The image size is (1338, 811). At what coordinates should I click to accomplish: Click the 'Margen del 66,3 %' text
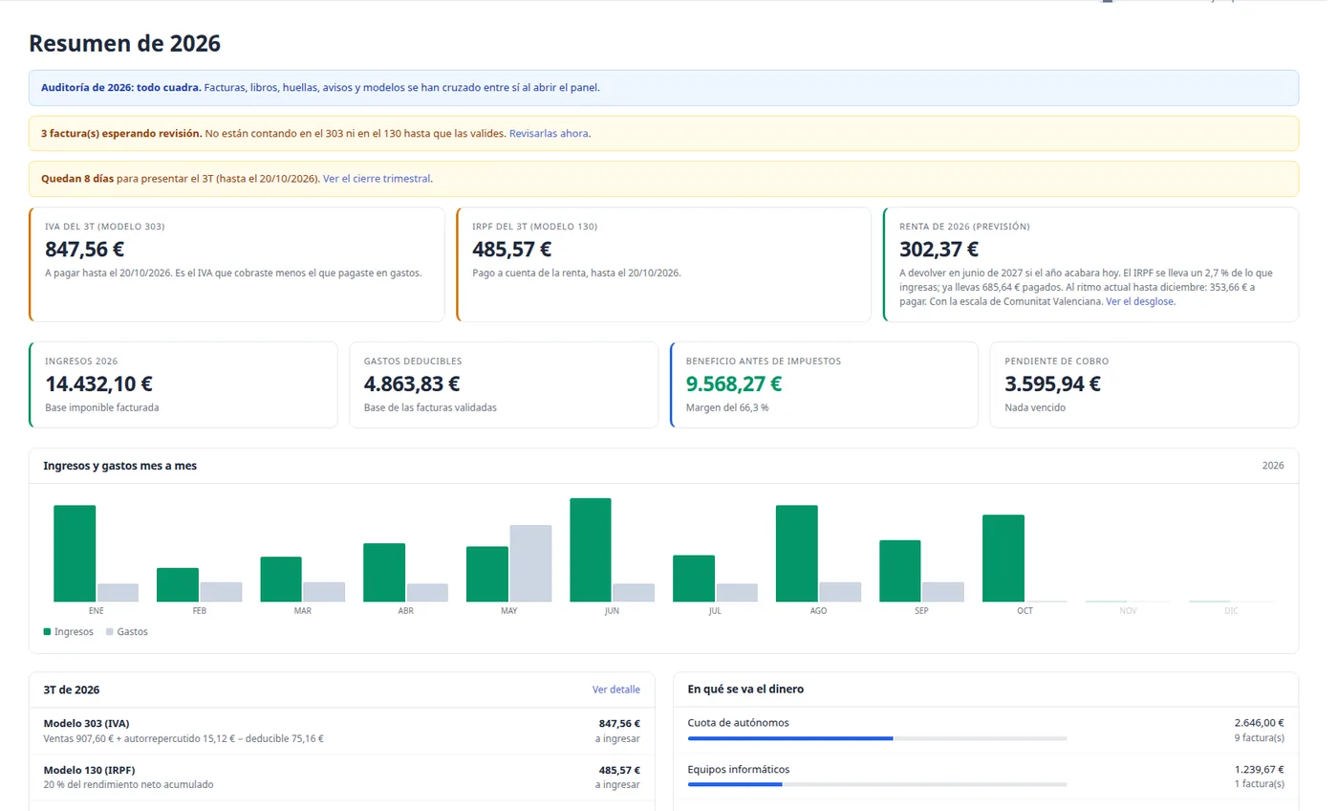point(727,407)
